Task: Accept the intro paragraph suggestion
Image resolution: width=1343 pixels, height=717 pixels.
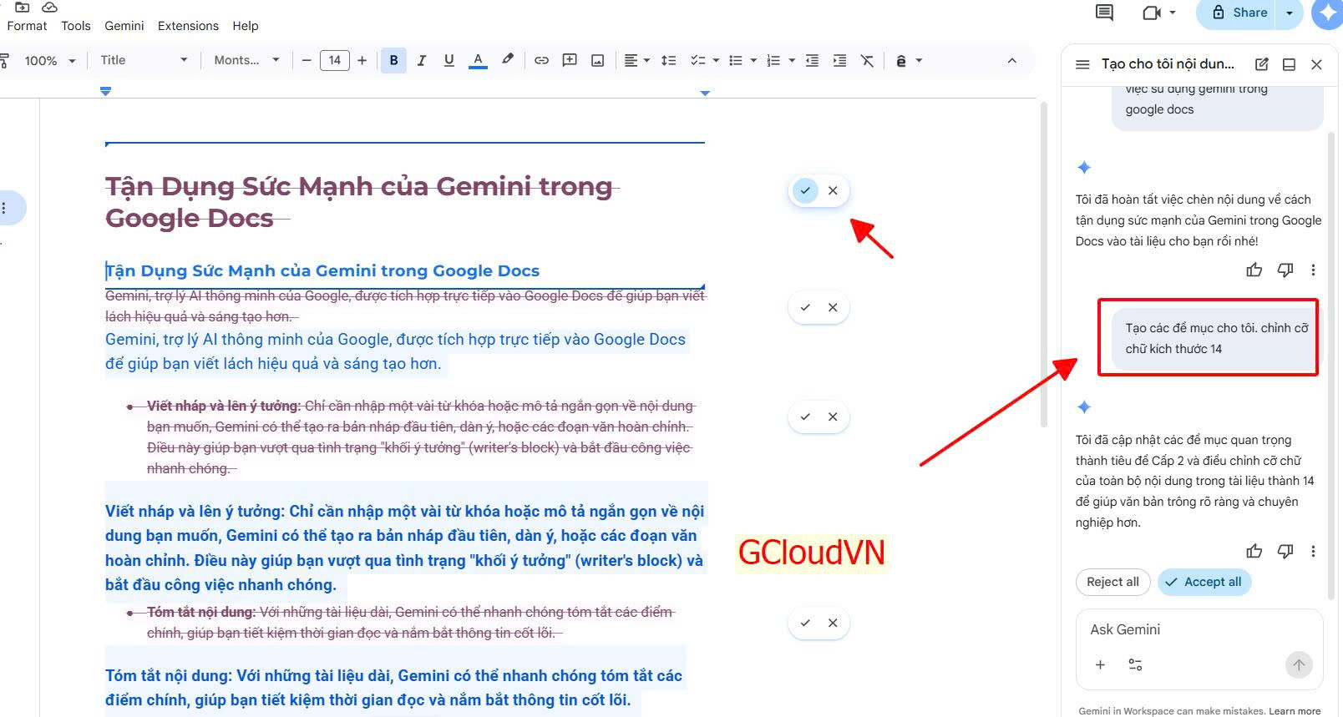Action: pyautogui.click(x=805, y=307)
